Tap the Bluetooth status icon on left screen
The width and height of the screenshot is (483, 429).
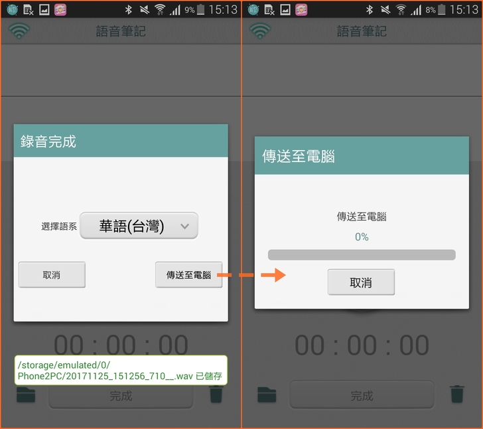tap(129, 10)
